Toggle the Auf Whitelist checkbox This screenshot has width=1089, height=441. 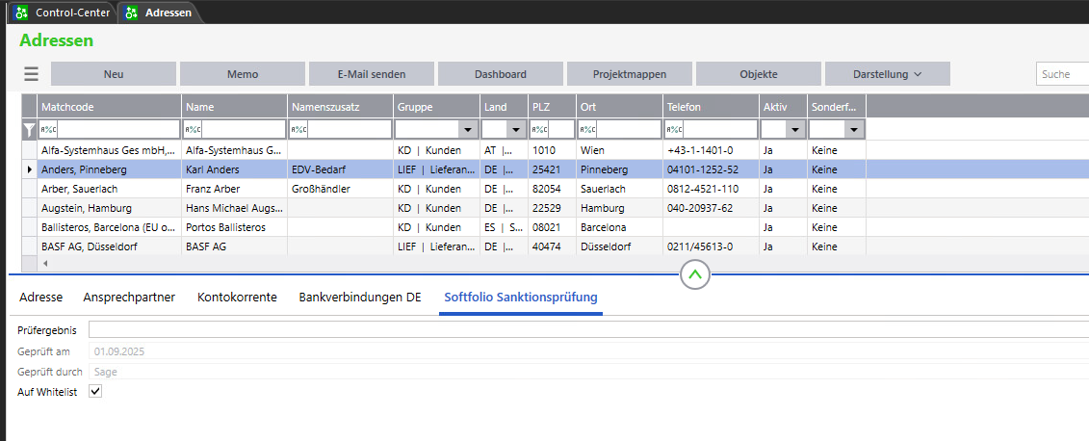pos(95,392)
